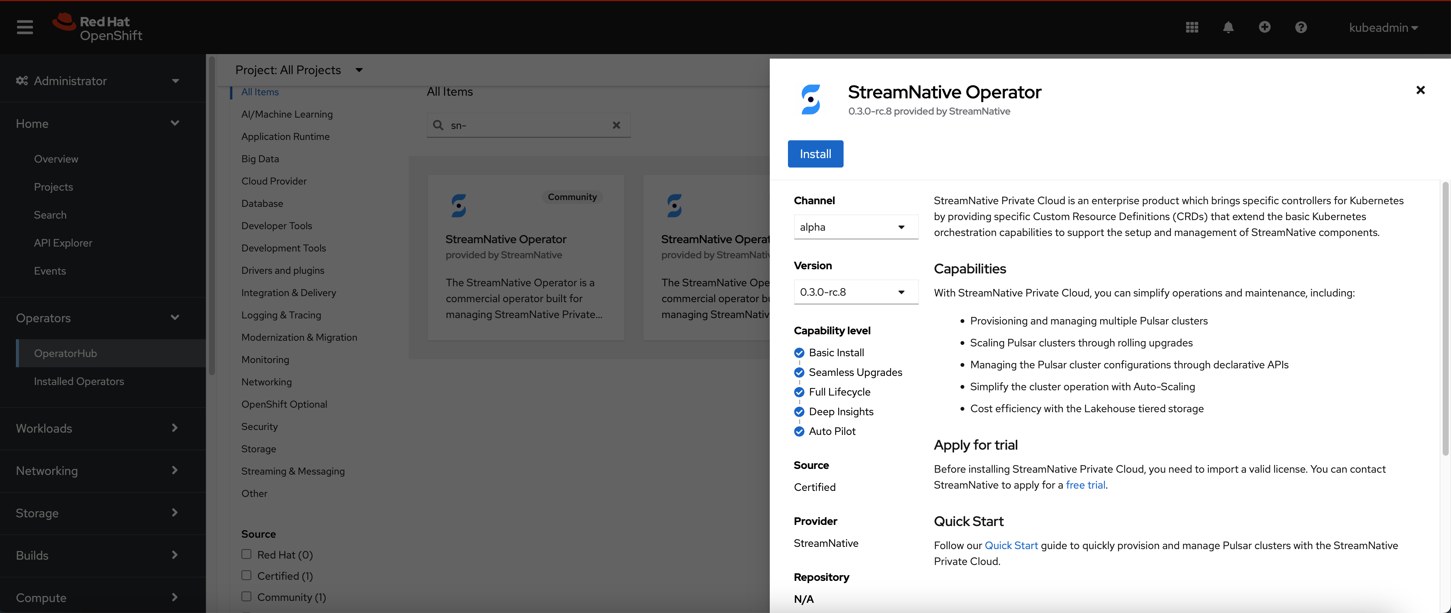Image resolution: width=1451 pixels, height=613 pixels.
Task: Open the Version 0.3.0-rc.8 dropdown
Action: 855,292
